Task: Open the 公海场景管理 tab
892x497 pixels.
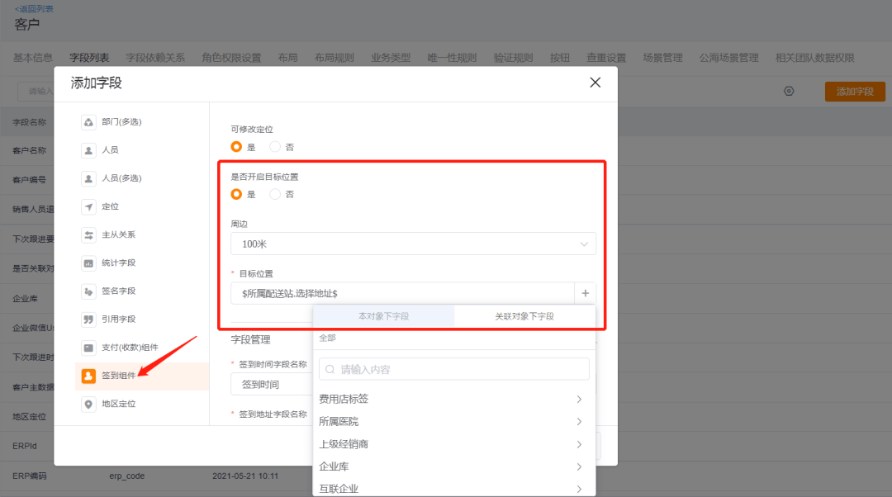Action: (x=728, y=58)
